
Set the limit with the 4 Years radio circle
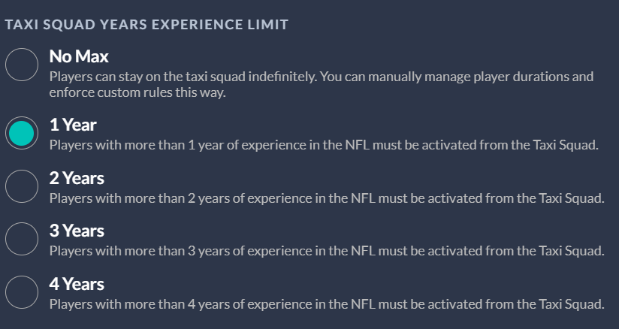click(22, 292)
